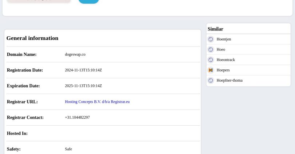
Task: Click the General information heading
Action: click(32, 38)
